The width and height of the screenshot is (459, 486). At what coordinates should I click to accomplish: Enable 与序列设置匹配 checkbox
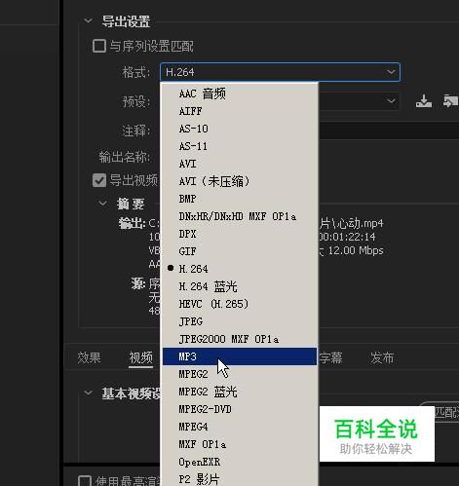(99, 46)
